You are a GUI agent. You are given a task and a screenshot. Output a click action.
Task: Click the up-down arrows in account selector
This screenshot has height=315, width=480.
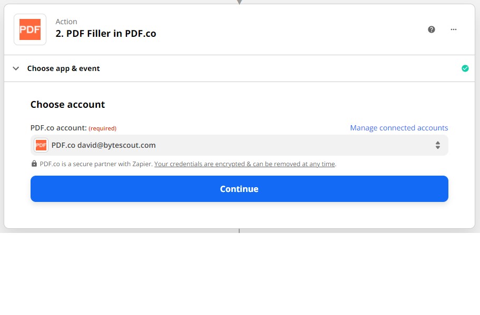pyautogui.click(x=438, y=145)
